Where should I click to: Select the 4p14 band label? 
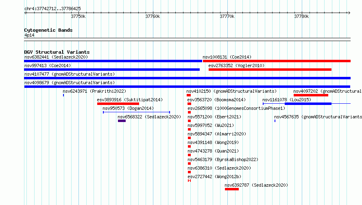tap(29, 35)
